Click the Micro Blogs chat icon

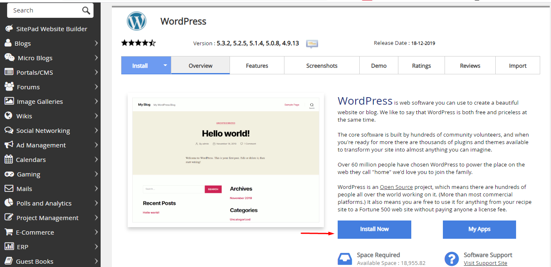(10, 58)
